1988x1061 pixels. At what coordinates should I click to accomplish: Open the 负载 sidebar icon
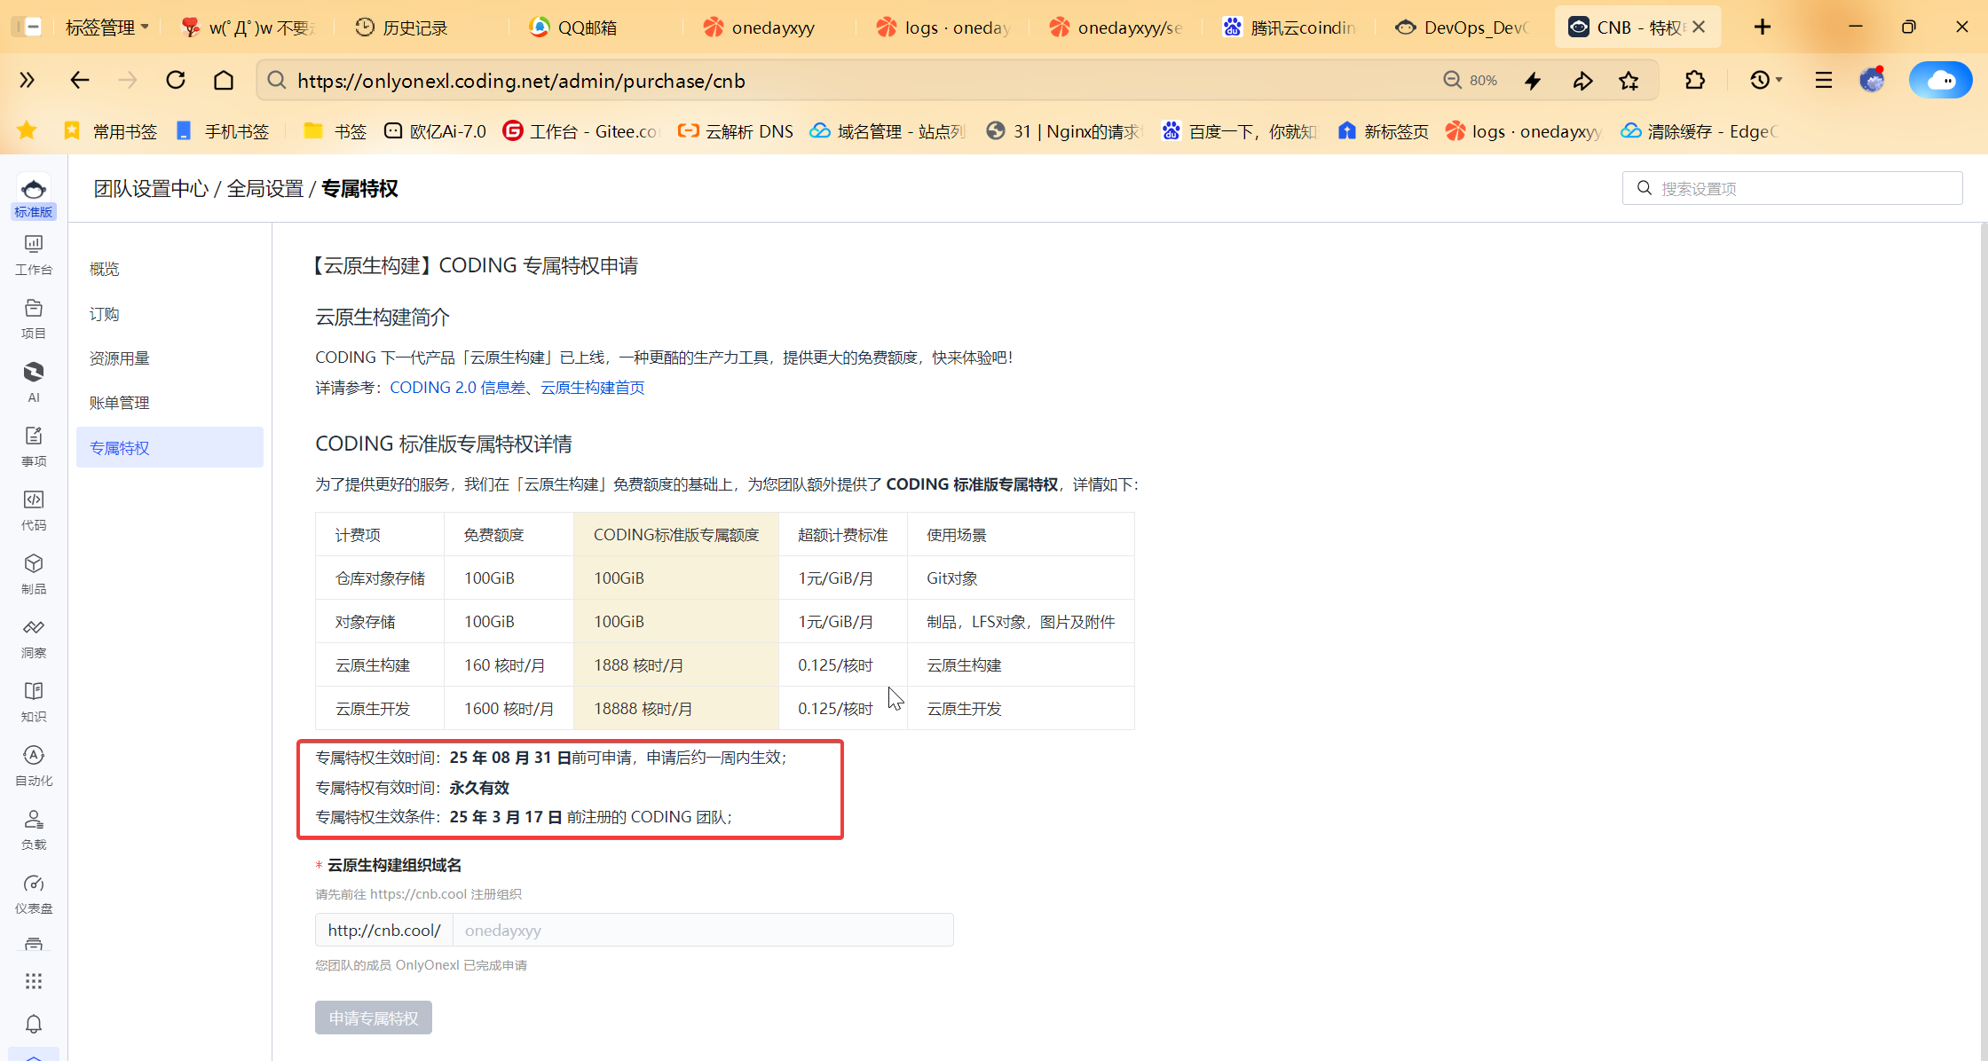[x=34, y=829]
